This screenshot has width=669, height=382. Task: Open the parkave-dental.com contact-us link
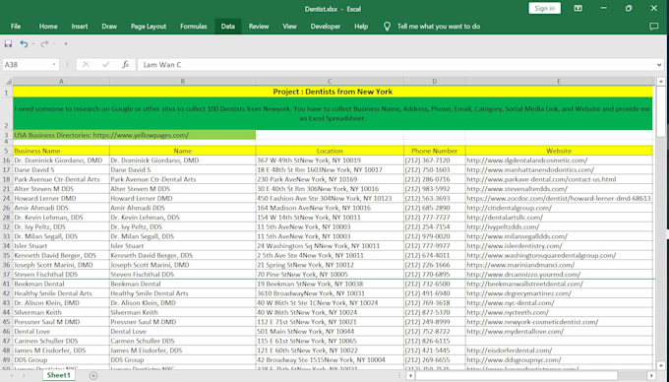[x=541, y=179]
